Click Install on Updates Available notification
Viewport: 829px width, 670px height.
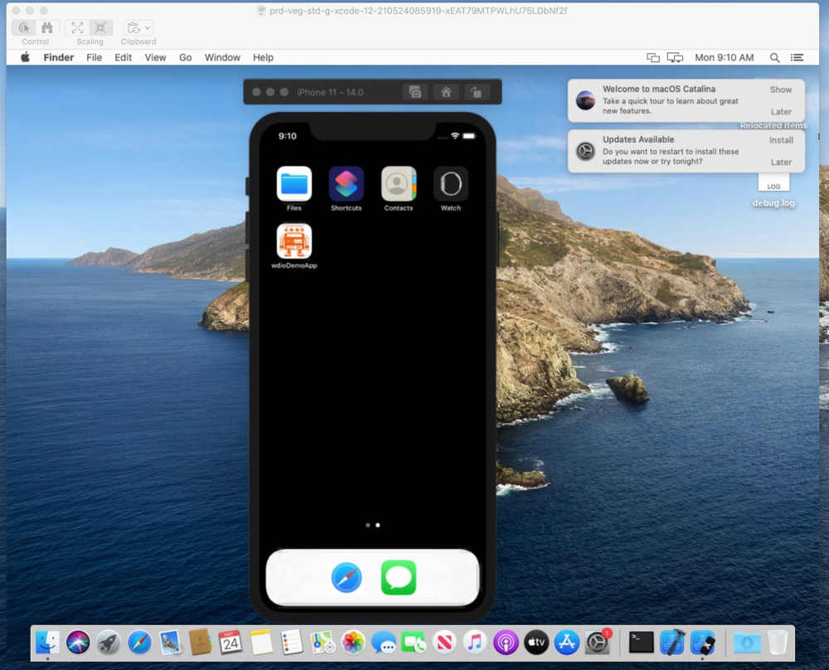tap(781, 140)
